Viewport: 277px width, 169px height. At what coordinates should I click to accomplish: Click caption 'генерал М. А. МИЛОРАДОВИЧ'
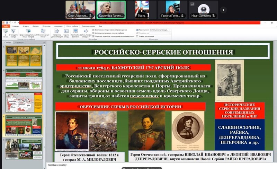point(90,159)
